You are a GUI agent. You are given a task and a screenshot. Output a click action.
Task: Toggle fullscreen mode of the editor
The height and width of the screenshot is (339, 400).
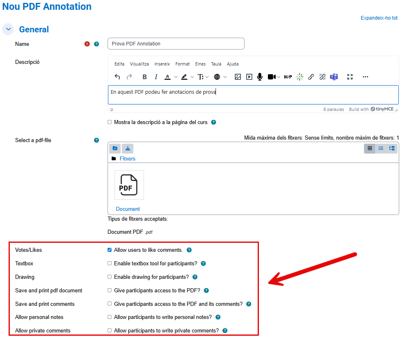[x=350, y=77]
